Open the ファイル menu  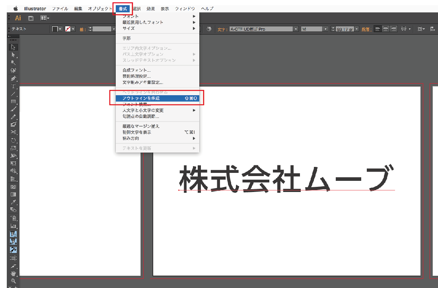click(x=60, y=9)
